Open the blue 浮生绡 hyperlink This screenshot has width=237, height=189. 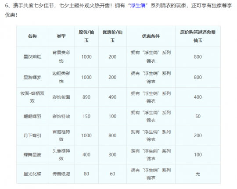click(138, 6)
